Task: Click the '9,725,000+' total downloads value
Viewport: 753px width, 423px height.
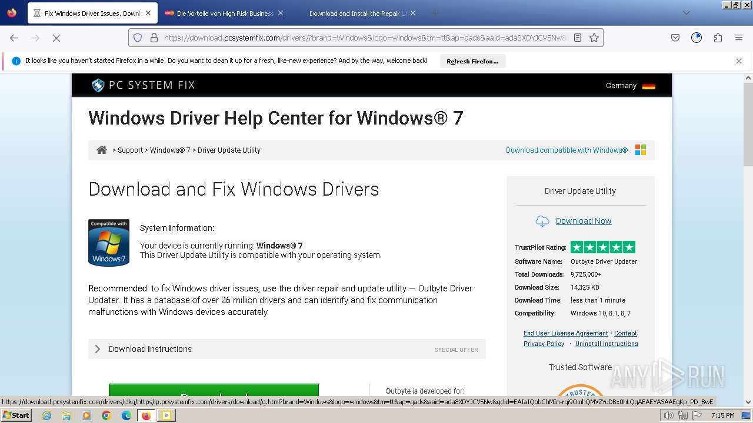Action: [x=586, y=274]
